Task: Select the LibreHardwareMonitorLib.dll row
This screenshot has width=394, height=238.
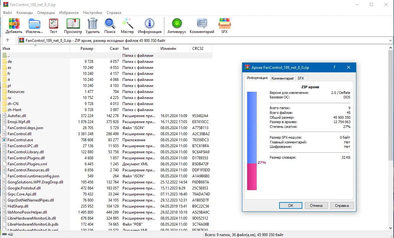Action: [106, 218]
